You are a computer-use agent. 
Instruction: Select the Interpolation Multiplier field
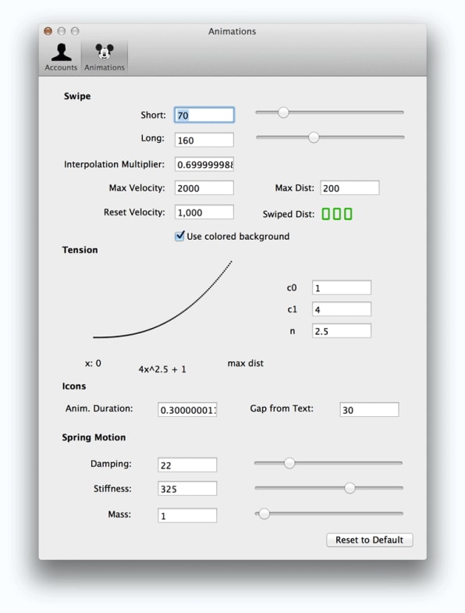click(x=204, y=164)
